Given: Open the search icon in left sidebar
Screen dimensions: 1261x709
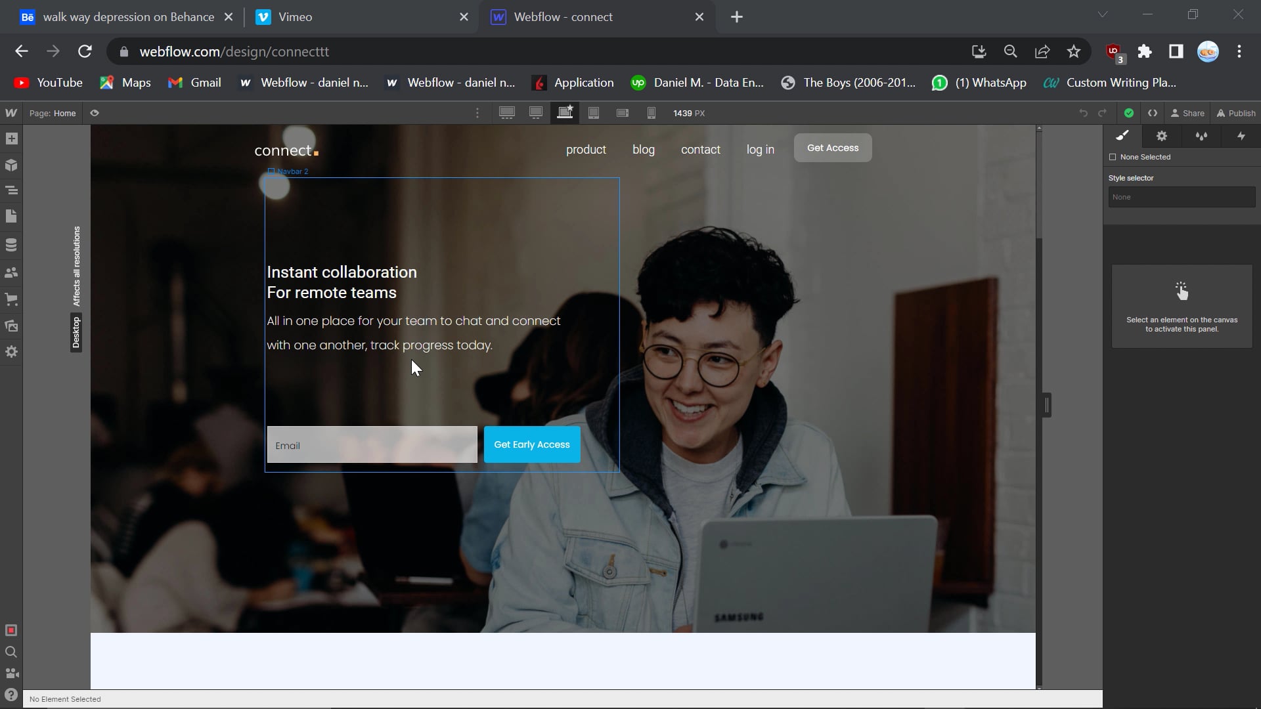Looking at the screenshot, I should [11, 652].
